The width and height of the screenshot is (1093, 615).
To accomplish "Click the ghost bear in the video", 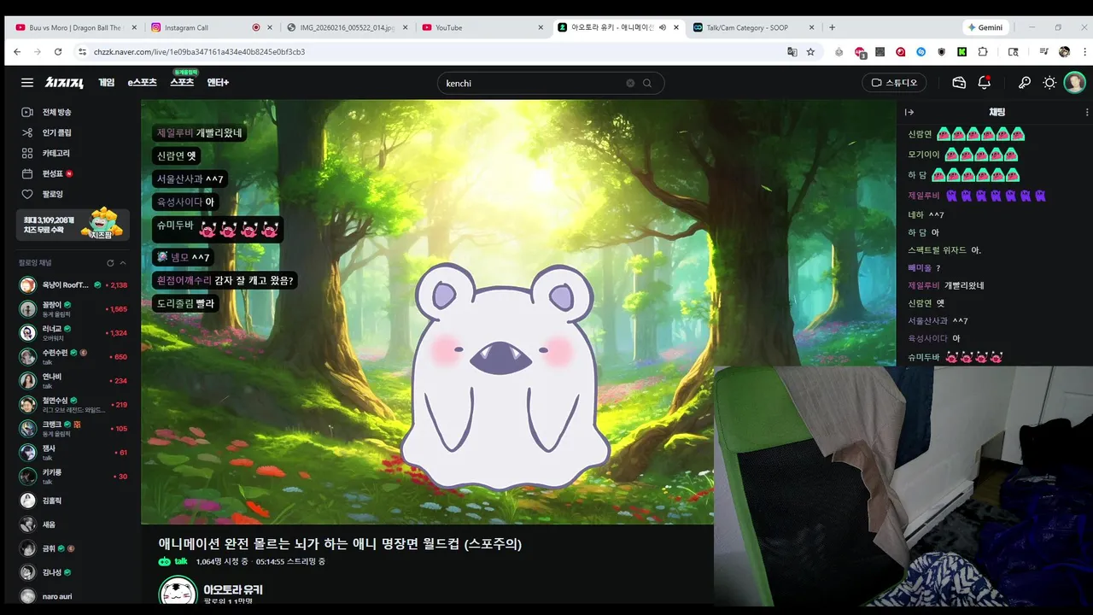I will tap(505, 376).
